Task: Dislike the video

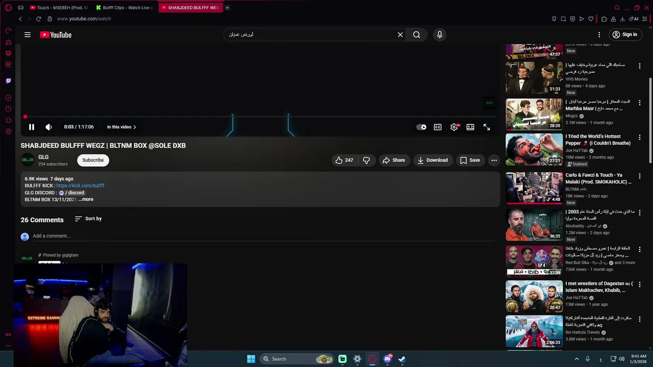Action: click(x=366, y=160)
